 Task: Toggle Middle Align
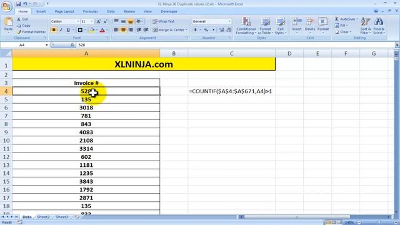pos(123,21)
